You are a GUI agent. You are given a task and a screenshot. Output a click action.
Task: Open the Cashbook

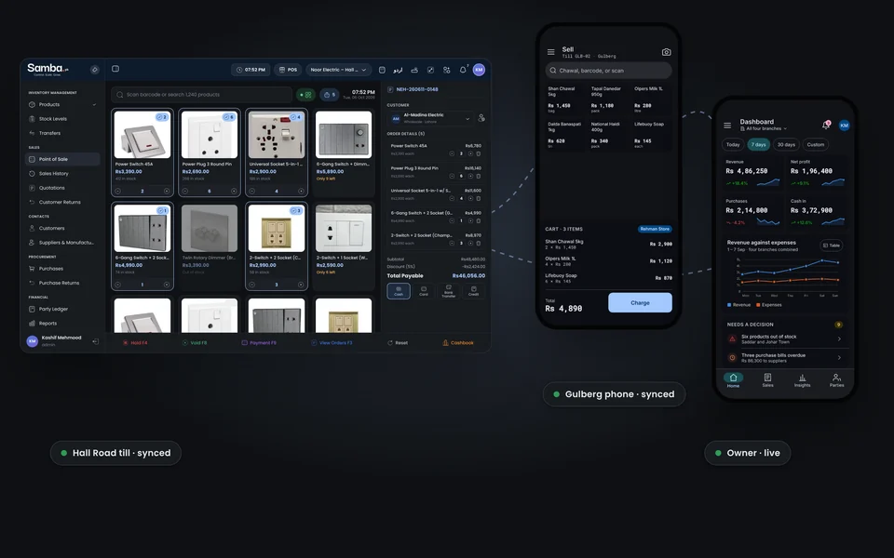458,343
